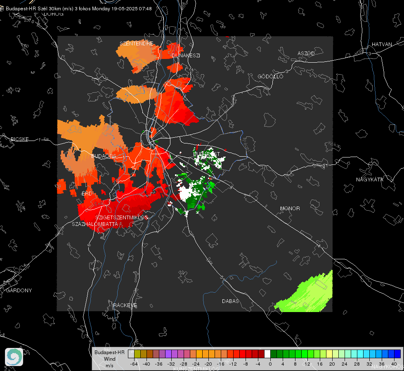This screenshot has height=371, width=404.
Task: Click the DABAS city label
Action: [230, 301]
